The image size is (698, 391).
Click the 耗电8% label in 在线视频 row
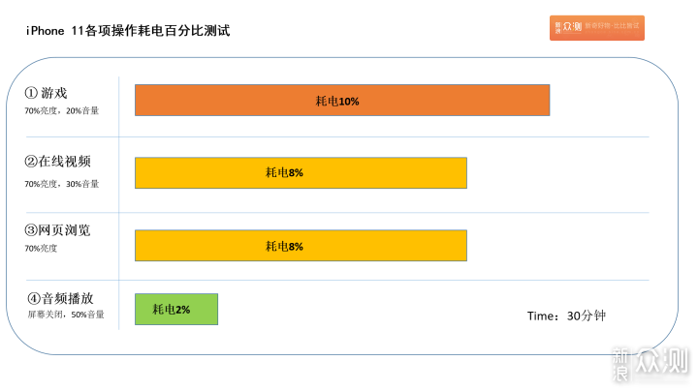click(x=285, y=173)
